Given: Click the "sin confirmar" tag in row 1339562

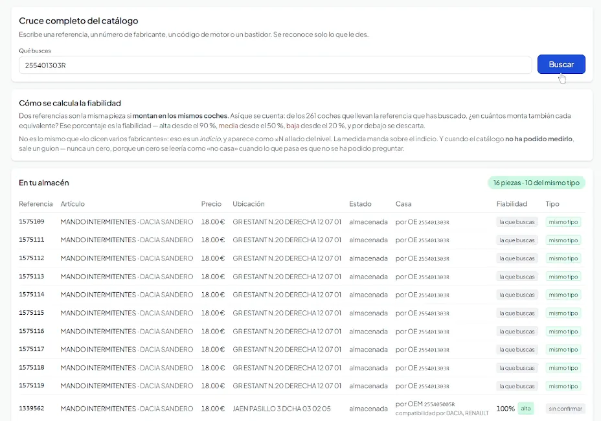Looking at the screenshot, I should coord(565,409).
